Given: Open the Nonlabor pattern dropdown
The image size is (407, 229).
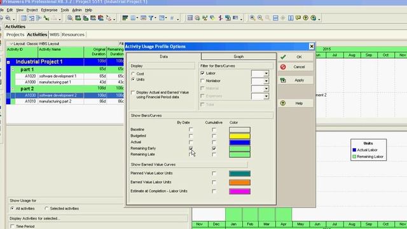Looking at the screenshot, I should pos(266,81).
